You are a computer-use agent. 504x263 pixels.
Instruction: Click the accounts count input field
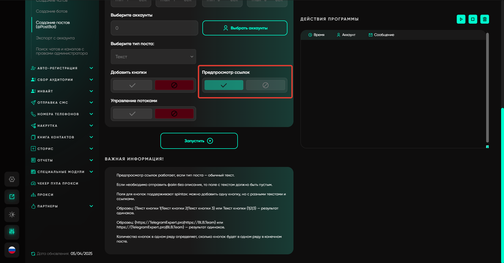pyautogui.click(x=154, y=28)
